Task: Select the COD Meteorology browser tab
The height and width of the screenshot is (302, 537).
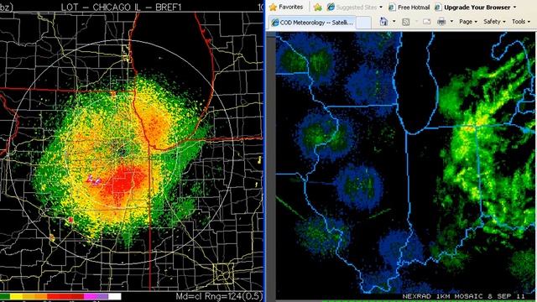Action: (x=312, y=23)
